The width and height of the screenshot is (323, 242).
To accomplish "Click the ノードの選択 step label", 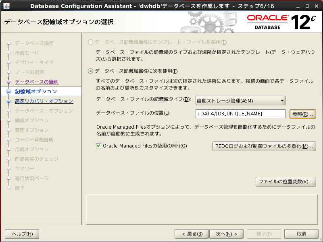I will tap(29, 72).
